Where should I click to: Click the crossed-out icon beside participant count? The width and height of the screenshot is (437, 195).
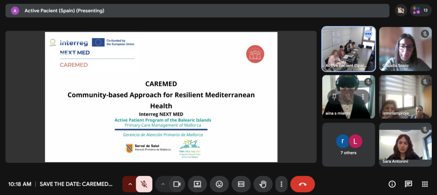coord(400,10)
